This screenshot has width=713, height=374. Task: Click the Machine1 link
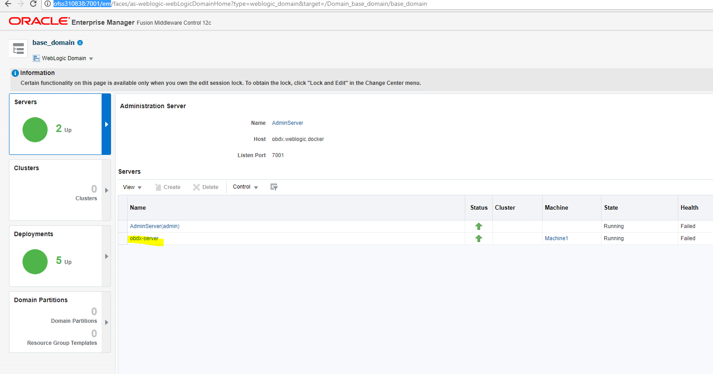pyautogui.click(x=557, y=238)
